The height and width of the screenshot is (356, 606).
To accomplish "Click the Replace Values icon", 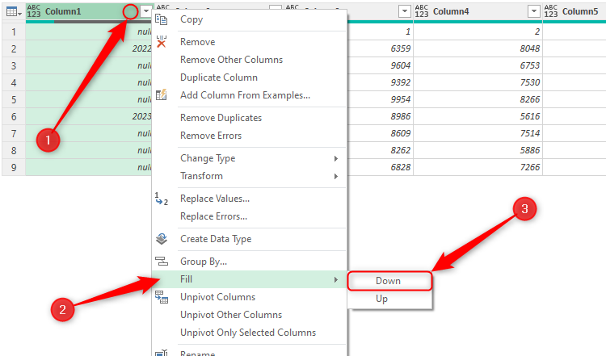I will point(161,199).
